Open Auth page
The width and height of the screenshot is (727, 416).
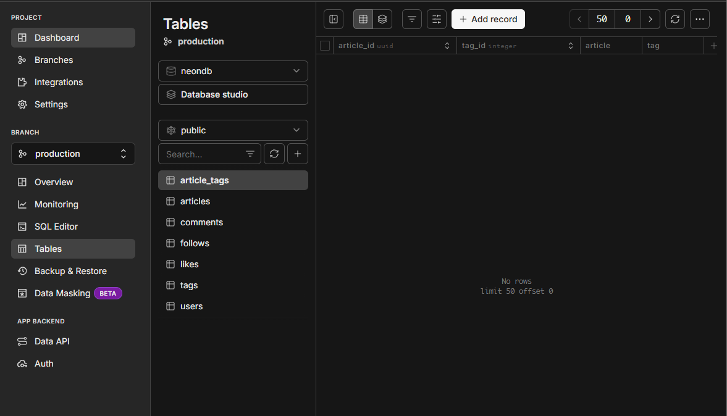point(74,364)
